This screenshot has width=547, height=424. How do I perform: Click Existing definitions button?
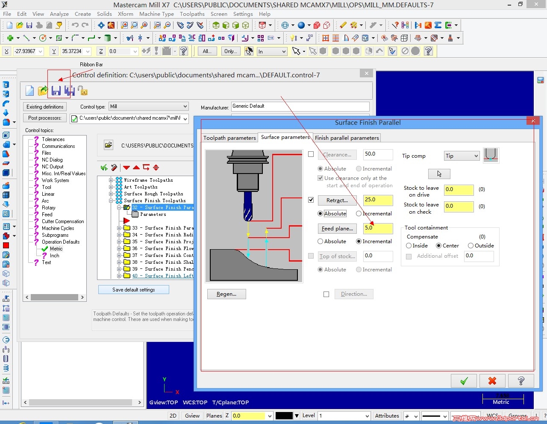coord(45,107)
